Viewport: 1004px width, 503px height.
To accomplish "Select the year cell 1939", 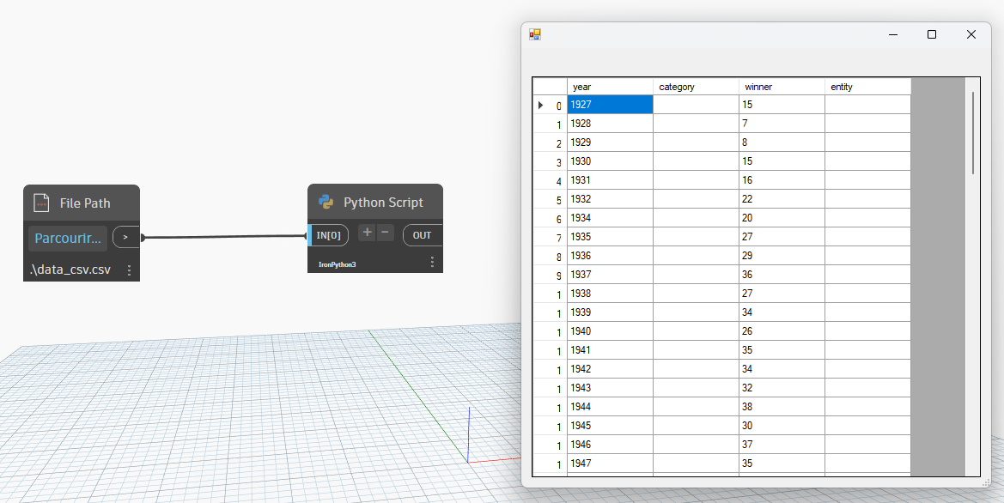I will click(610, 312).
